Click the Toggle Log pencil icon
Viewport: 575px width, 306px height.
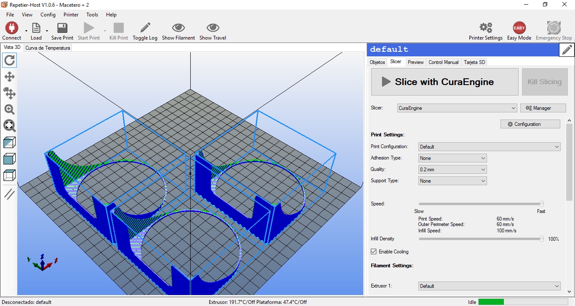point(145,28)
